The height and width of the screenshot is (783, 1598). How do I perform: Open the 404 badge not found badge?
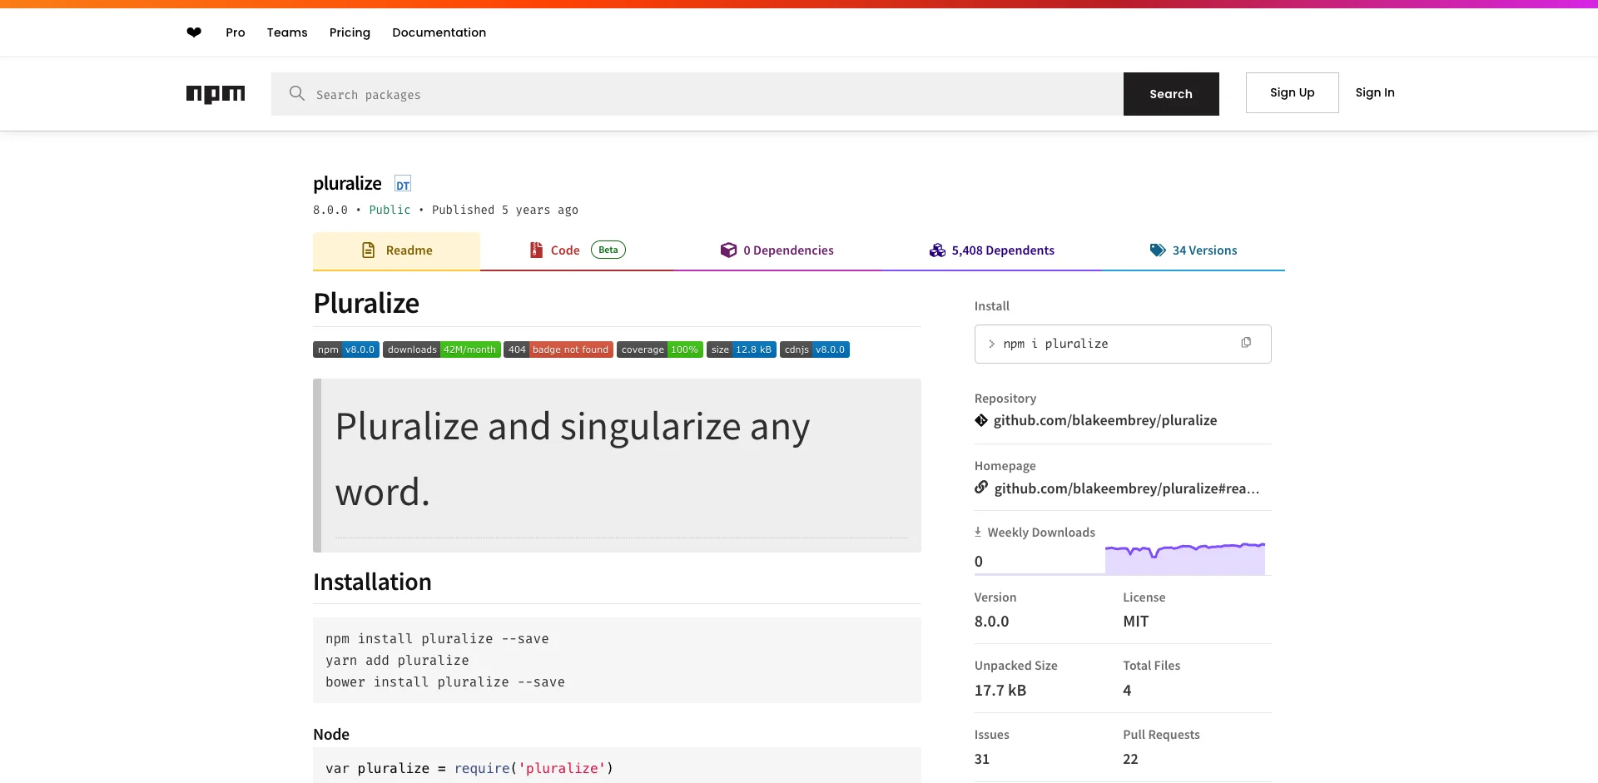click(558, 349)
